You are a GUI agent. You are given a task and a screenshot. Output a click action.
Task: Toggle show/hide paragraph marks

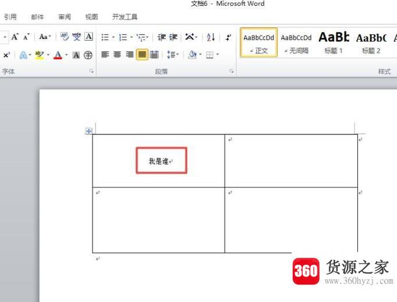point(228,37)
